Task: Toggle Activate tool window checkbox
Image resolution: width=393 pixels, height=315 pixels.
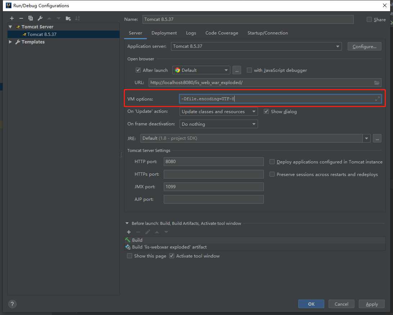Action: pyautogui.click(x=172, y=256)
